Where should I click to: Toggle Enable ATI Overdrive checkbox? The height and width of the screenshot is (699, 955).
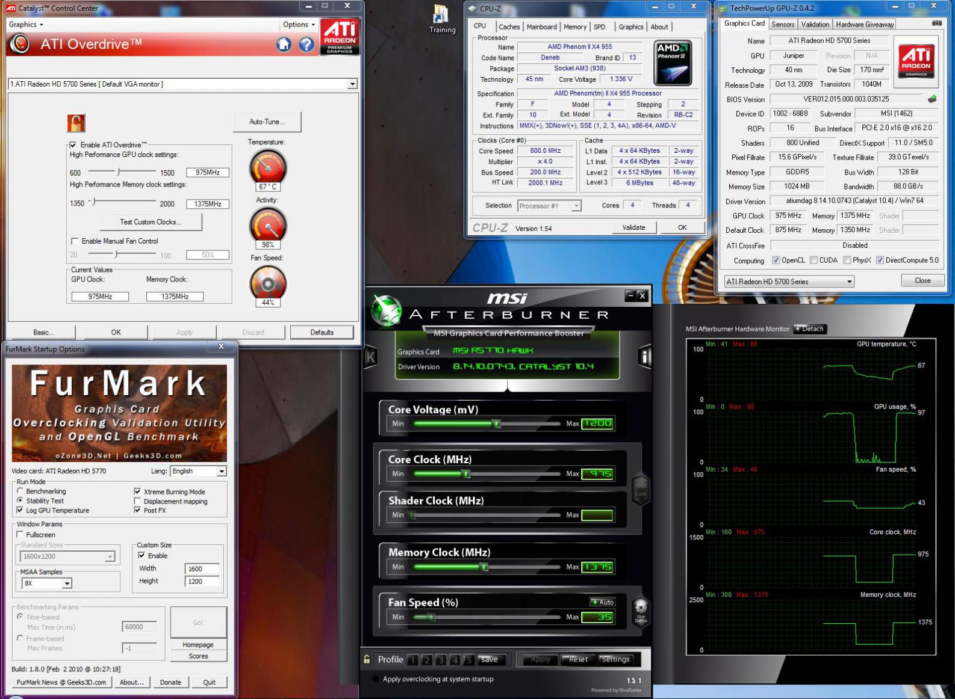[73, 145]
